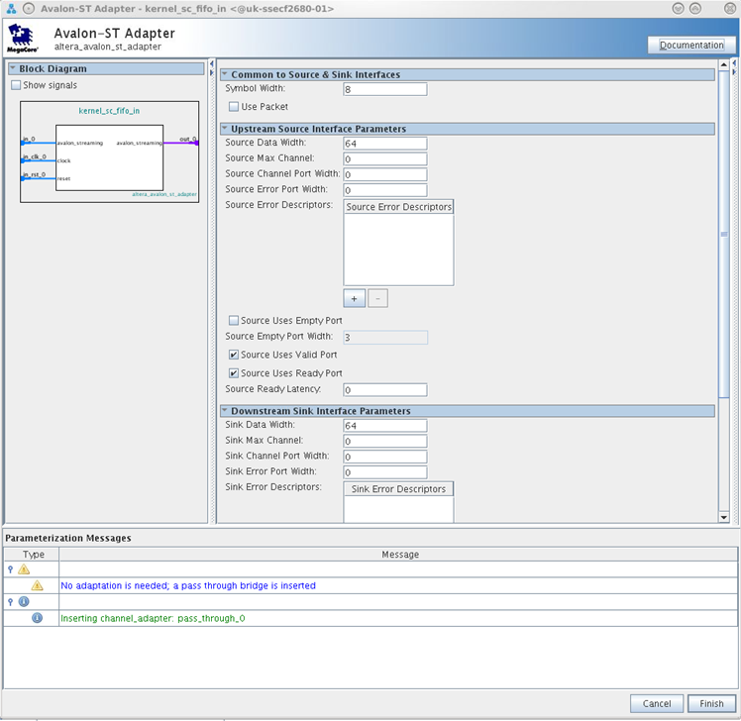Click the Source Data Width field
The image size is (741, 721).
(x=385, y=144)
